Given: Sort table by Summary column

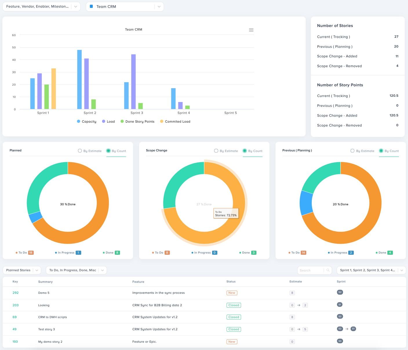Looking at the screenshot, I should point(45,282).
